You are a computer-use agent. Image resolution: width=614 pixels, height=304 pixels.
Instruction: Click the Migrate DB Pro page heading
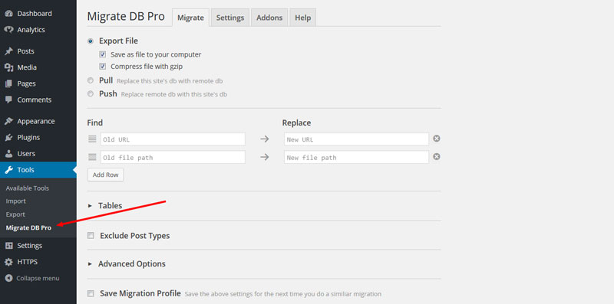point(126,17)
